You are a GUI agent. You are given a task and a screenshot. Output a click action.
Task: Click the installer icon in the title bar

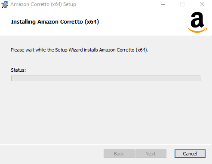pos(5,4)
